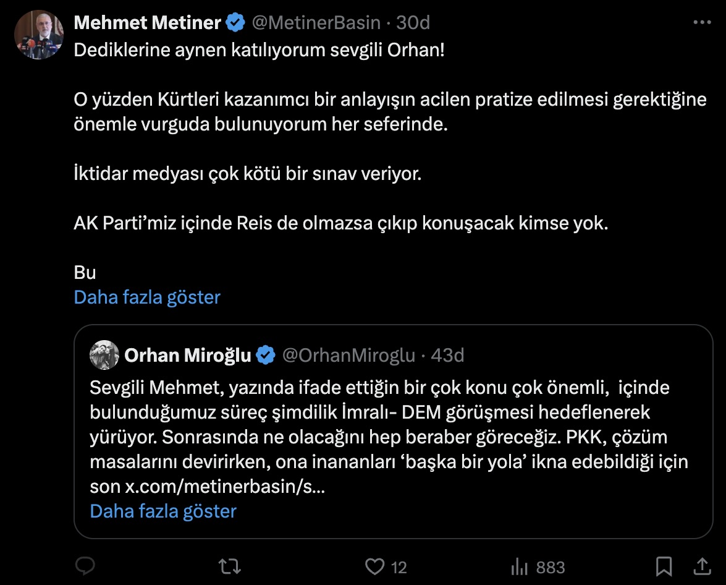Click the share upload icon
Screen dimensions: 726x585
703,566
